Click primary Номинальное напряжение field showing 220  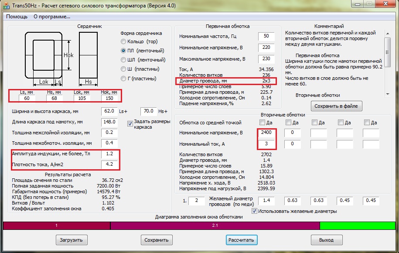coord(266,48)
